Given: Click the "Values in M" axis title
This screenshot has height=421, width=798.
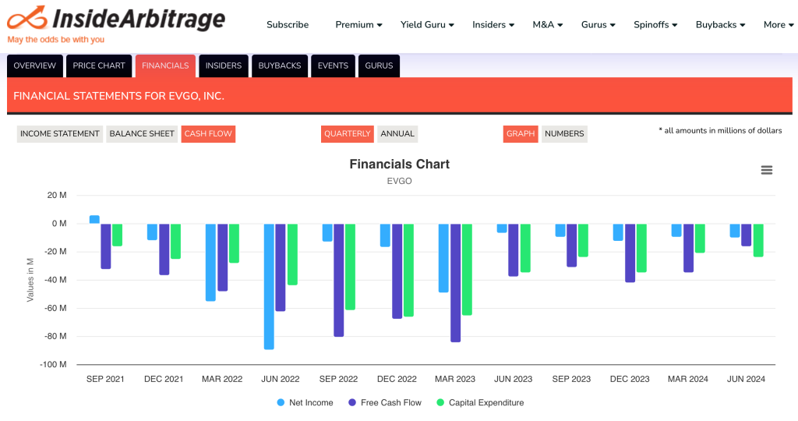Looking at the screenshot, I should point(30,280).
